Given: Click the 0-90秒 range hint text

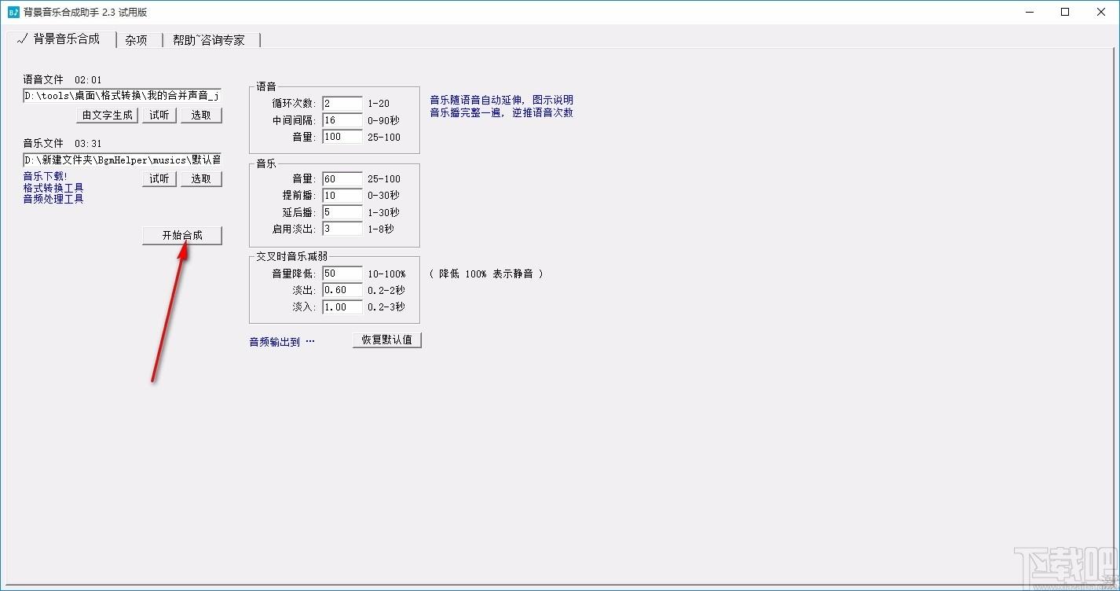Looking at the screenshot, I should coord(383,120).
